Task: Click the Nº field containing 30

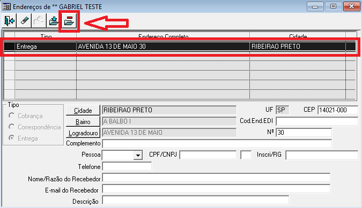Action: [x=304, y=132]
